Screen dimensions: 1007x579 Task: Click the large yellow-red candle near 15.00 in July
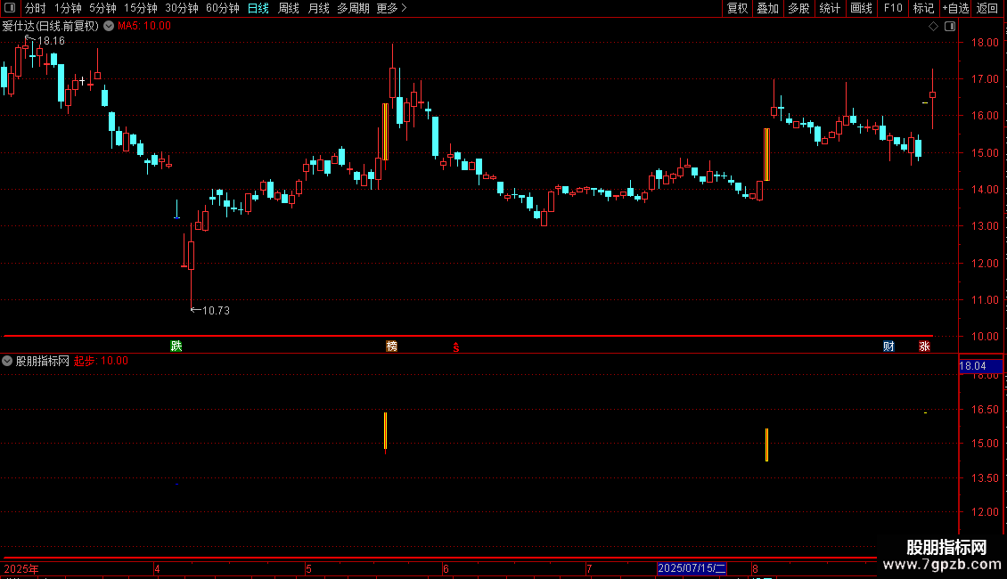pyautogui.click(x=766, y=155)
